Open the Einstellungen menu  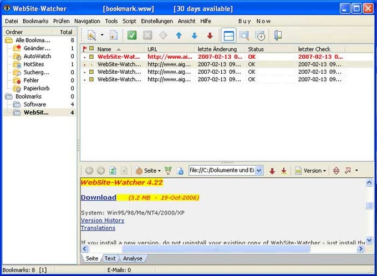click(x=157, y=21)
